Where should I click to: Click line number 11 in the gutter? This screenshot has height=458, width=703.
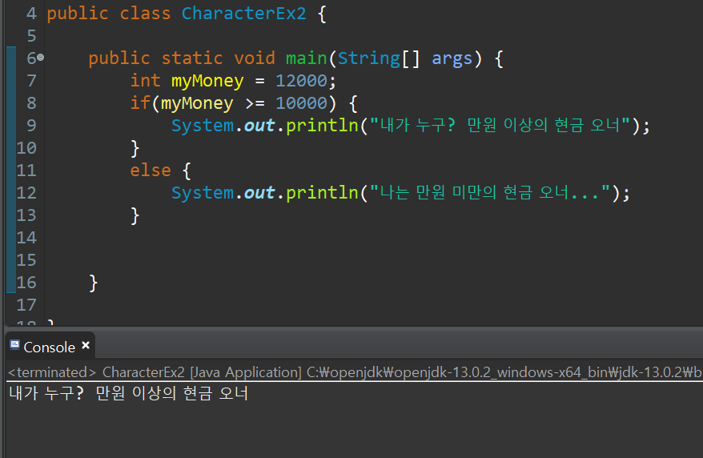click(x=26, y=171)
